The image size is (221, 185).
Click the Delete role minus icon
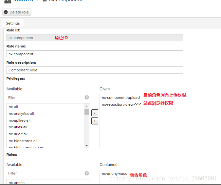coord(6,12)
